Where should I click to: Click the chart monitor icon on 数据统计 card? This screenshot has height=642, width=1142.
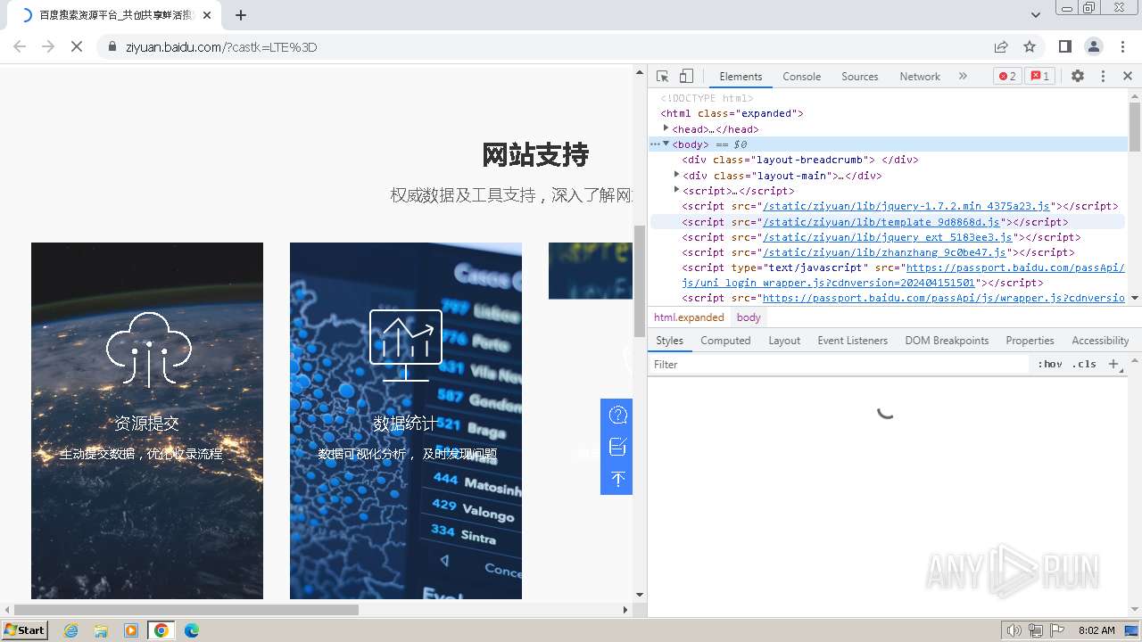pos(406,346)
